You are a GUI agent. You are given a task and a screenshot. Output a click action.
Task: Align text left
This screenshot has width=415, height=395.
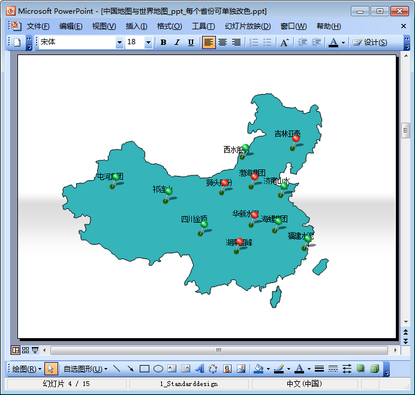click(209, 42)
